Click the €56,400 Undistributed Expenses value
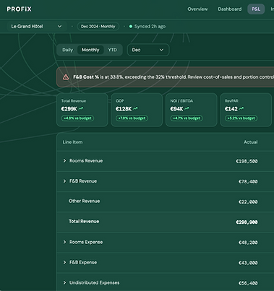This screenshot has width=274, height=291. 248,283
